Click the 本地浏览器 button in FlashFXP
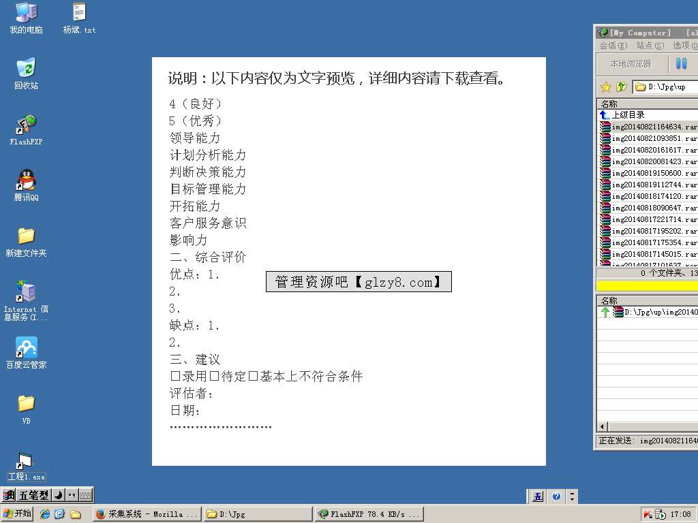The width and height of the screenshot is (698, 523). pos(631,64)
